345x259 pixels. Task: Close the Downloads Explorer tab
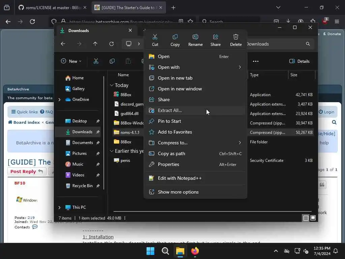coord(130,30)
